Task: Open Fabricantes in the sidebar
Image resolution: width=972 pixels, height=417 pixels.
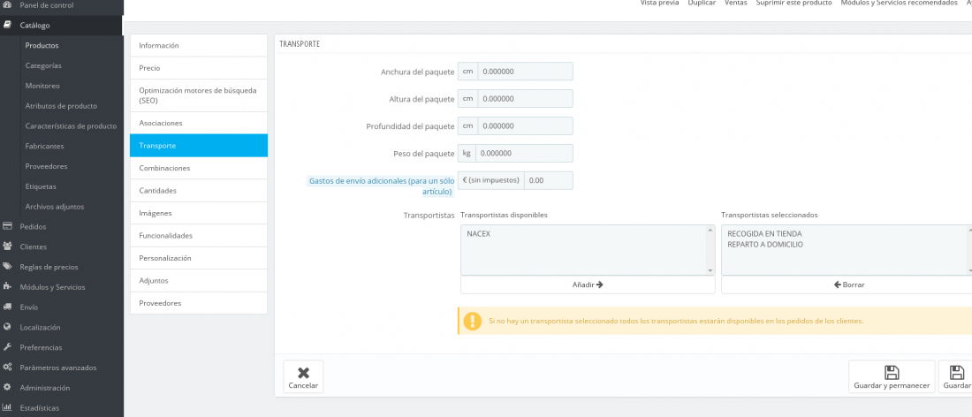Action: 45,147
